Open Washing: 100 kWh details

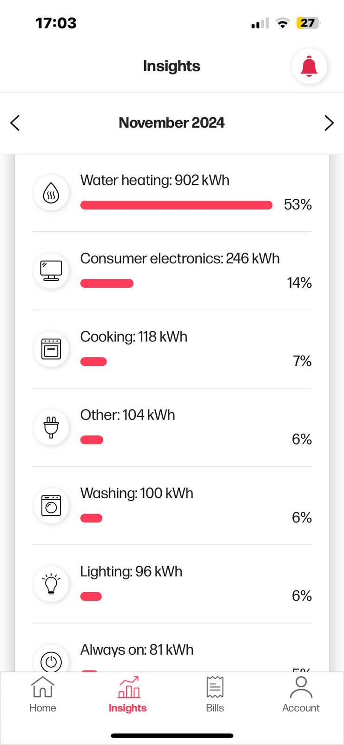[137, 493]
